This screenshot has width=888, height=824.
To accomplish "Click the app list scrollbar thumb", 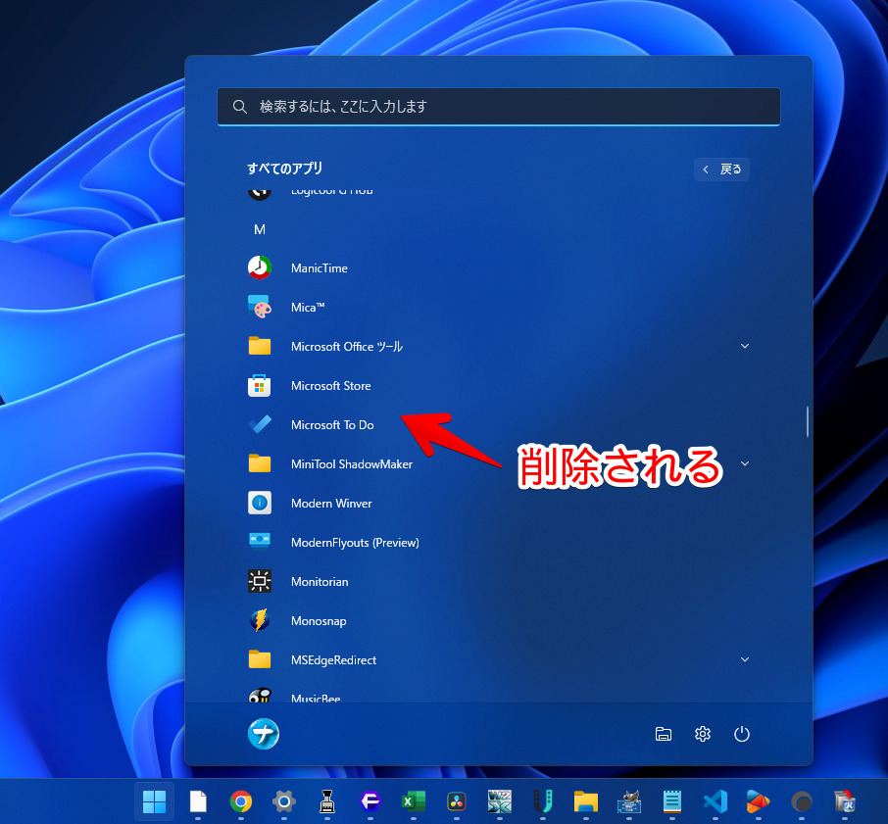I will coord(807,421).
